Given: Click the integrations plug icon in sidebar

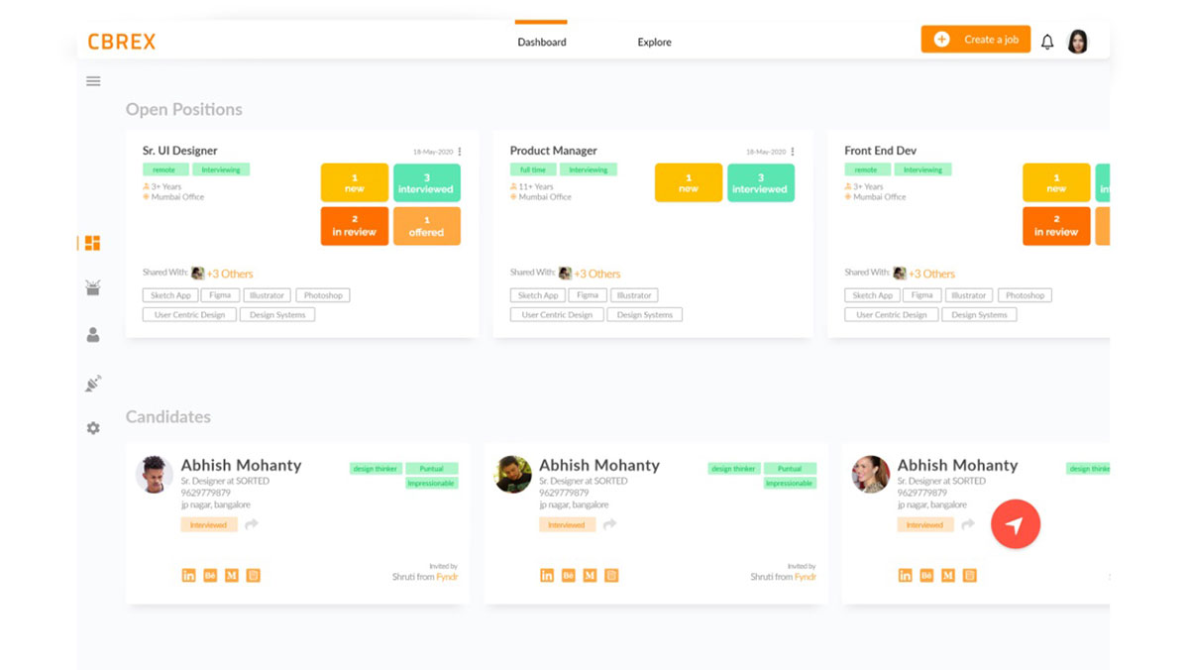Looking at the screenshot, I should point(92,384).
